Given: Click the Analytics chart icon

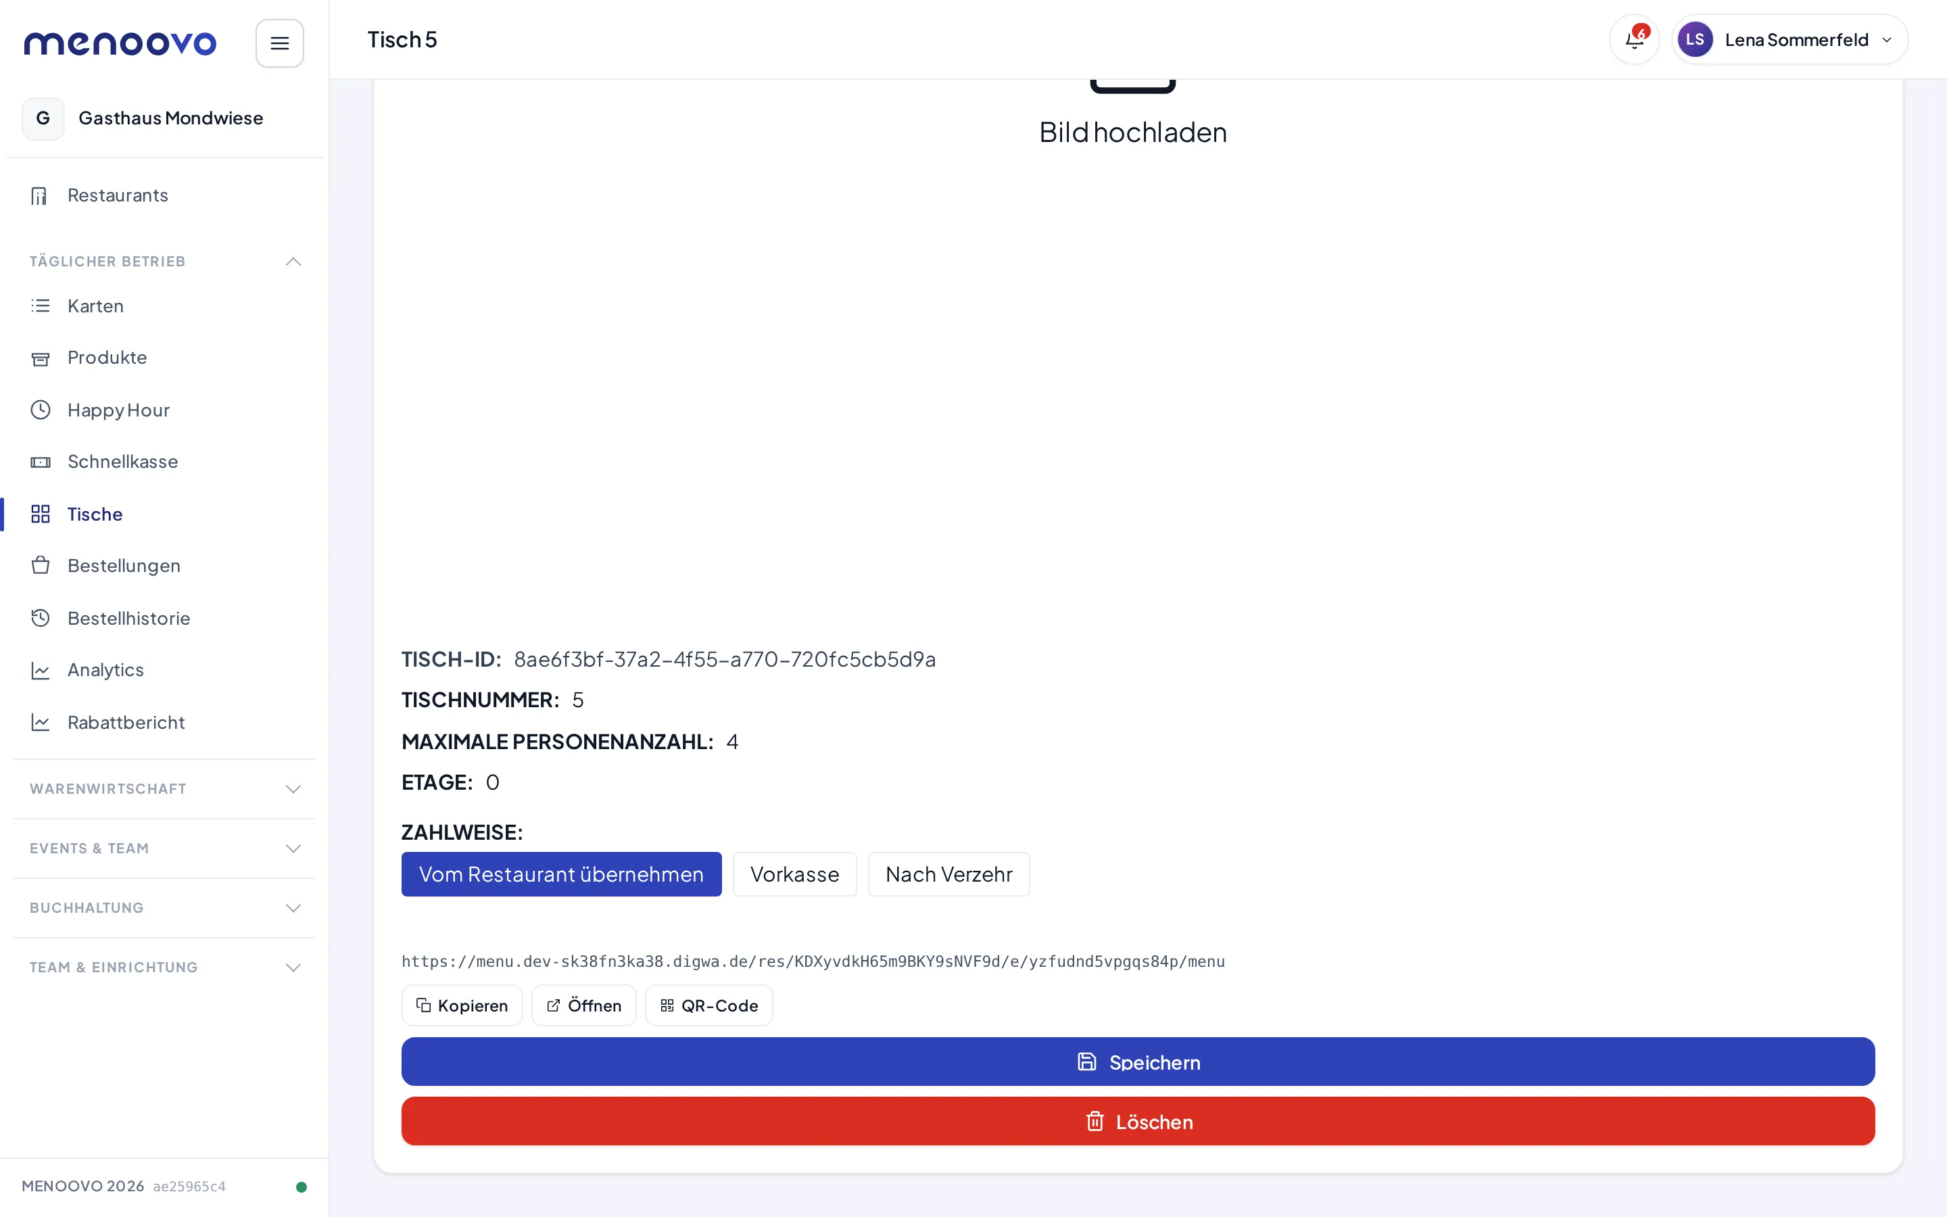Looking at the screenshot, I should (x=41, y=669).
